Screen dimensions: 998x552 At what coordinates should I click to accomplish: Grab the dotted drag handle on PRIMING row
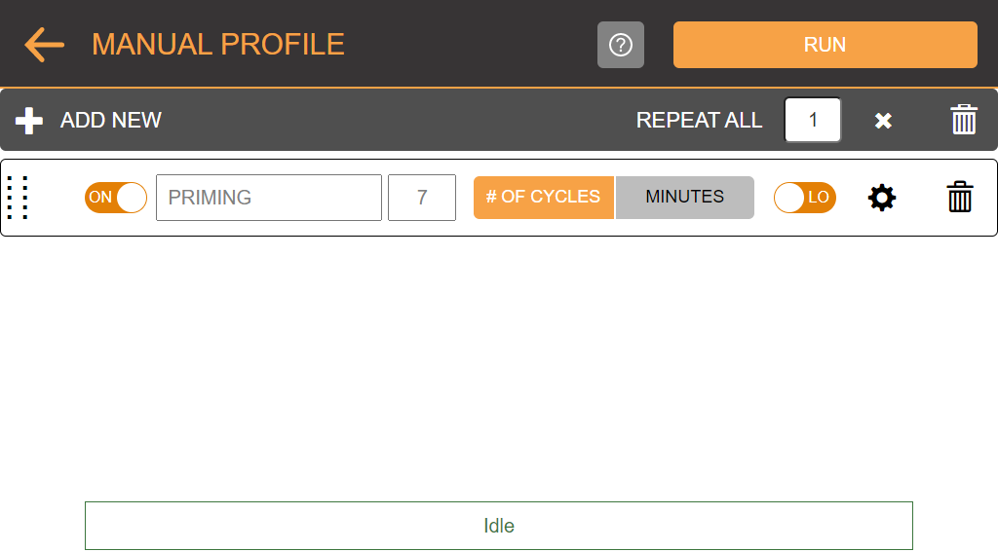click(18, 198)
